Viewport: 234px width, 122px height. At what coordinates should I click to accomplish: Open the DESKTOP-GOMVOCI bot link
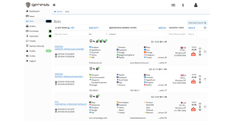[x=69, y=48]
